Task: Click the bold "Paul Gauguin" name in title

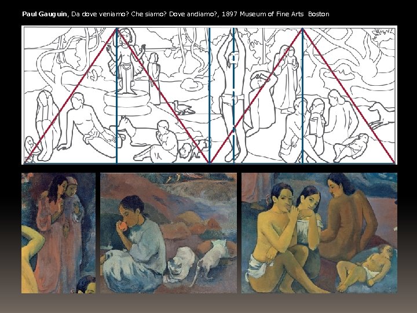Action: pyautogui.click(x=45, y=14)
